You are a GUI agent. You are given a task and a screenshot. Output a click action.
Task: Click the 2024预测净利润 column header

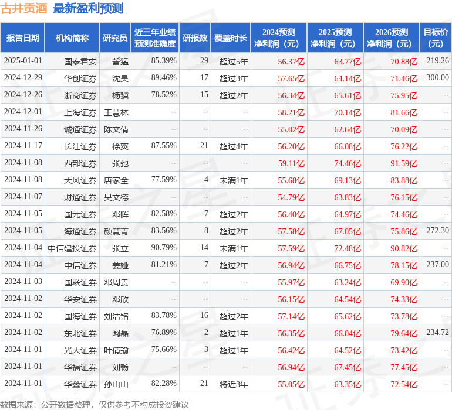click(279, 37)
